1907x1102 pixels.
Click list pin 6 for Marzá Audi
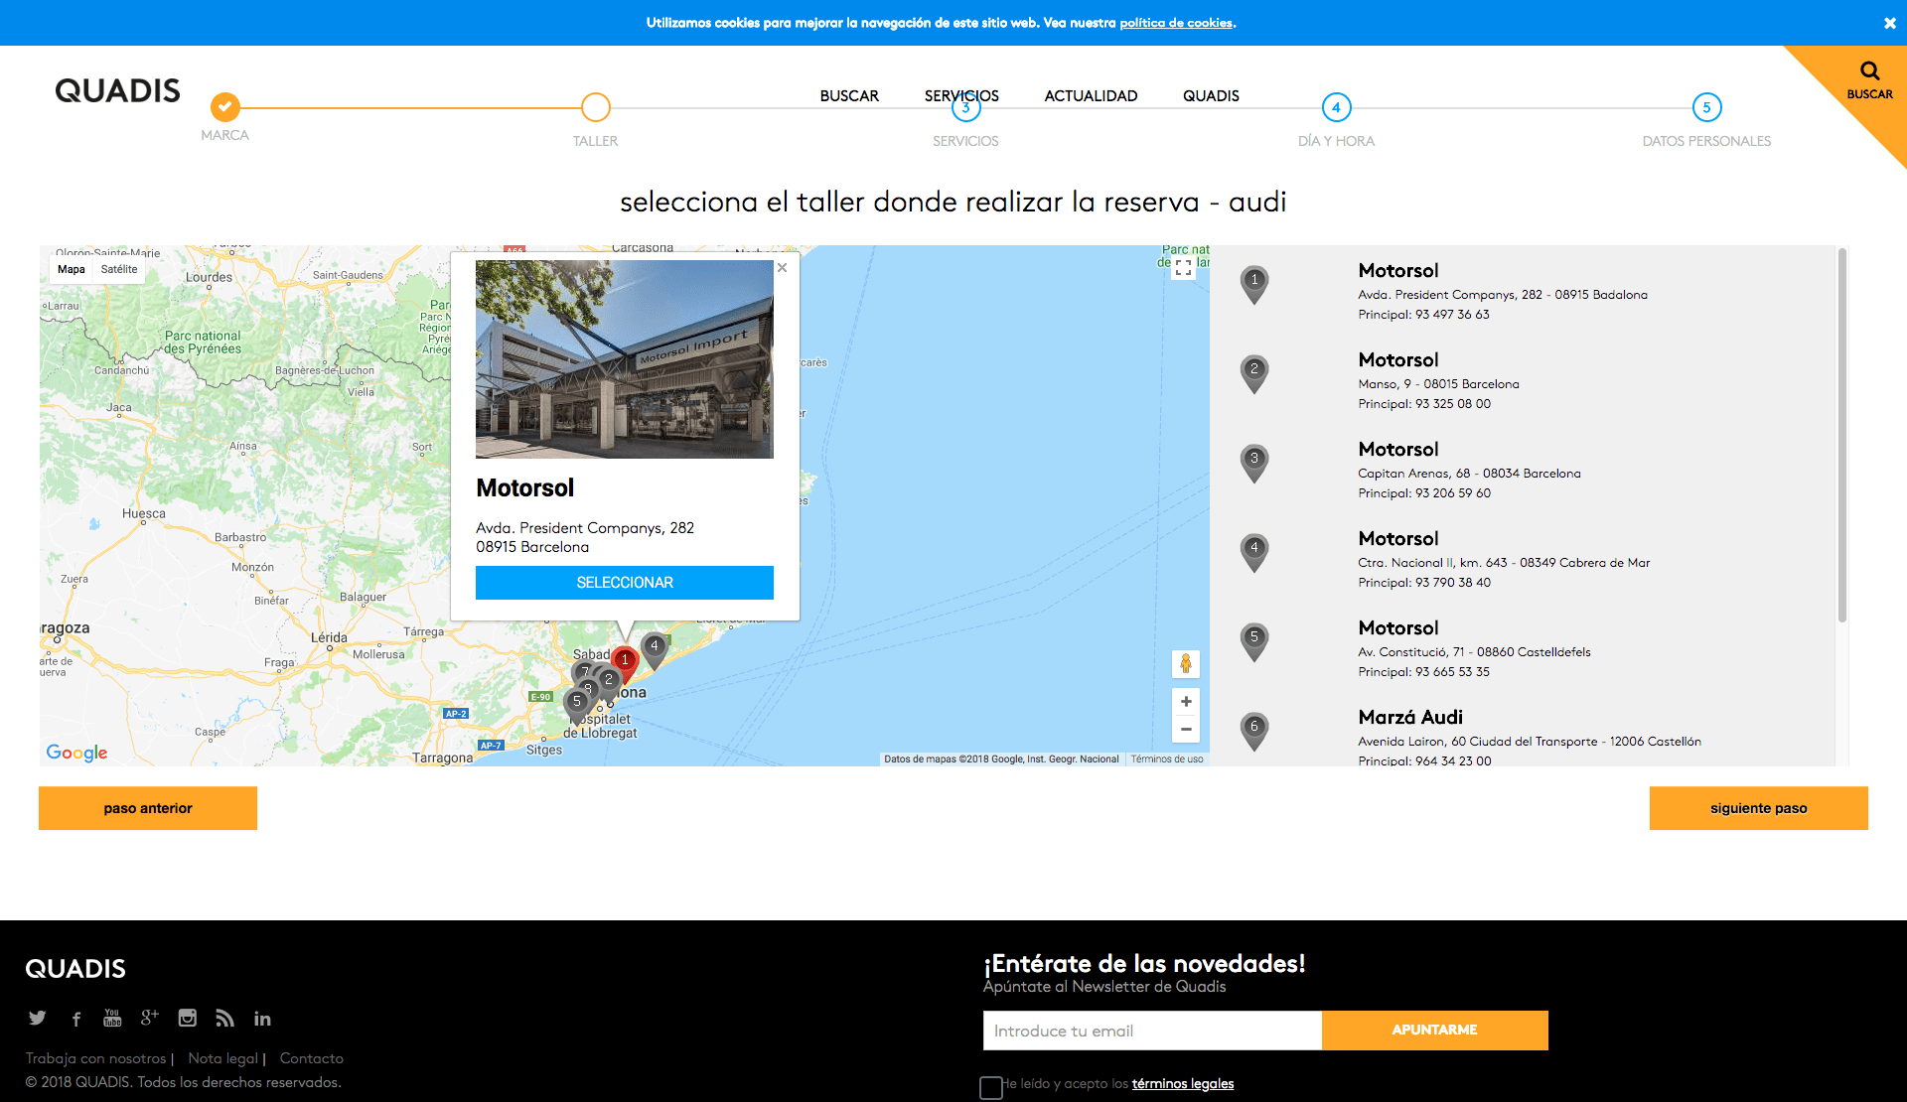1254,731
